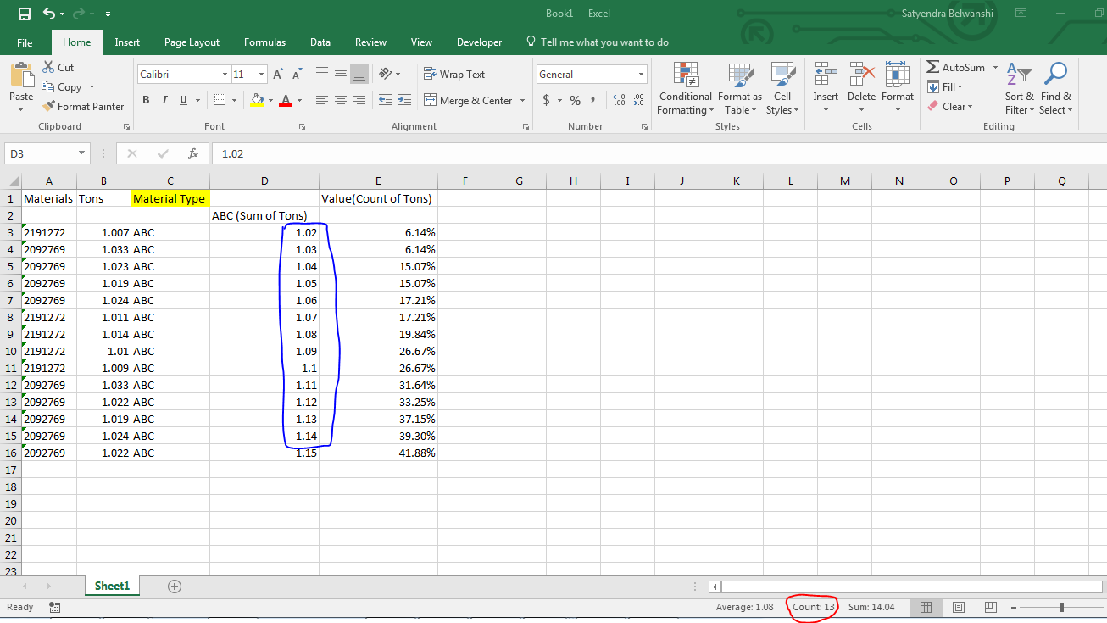Click the zoom slider handle
Screen dimensions: 1107x623
(1062, 607)
